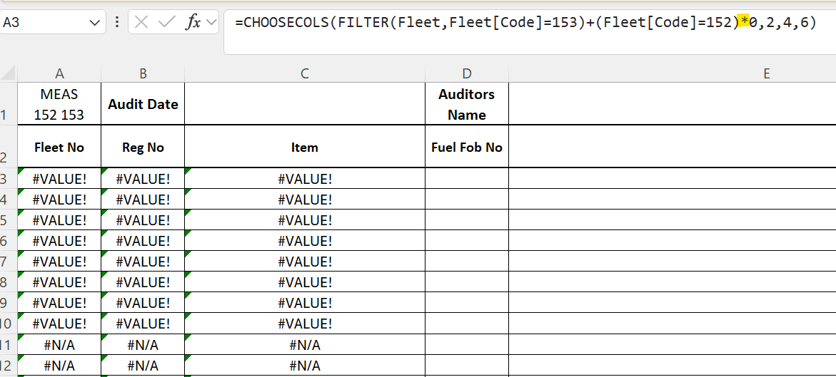This screenshot has height=377, width=836.
Task: Open the Insert Function fx dialog
Action: click(193, 22)
